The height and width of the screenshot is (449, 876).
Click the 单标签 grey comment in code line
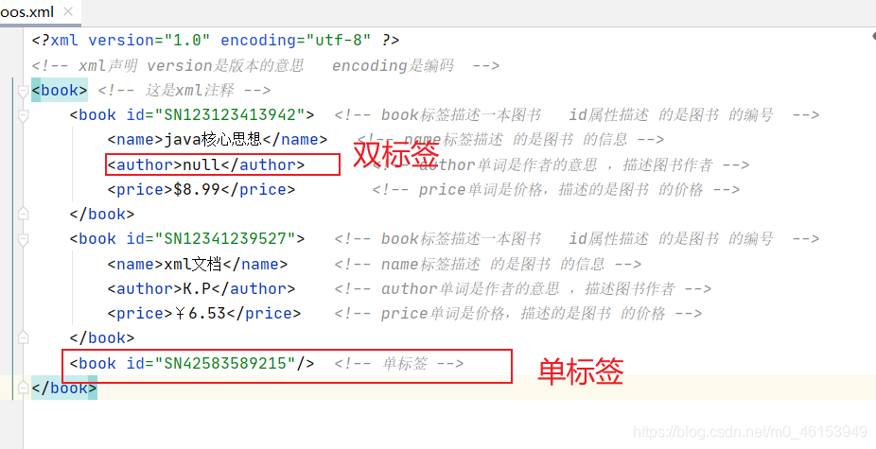click(399, 364)
